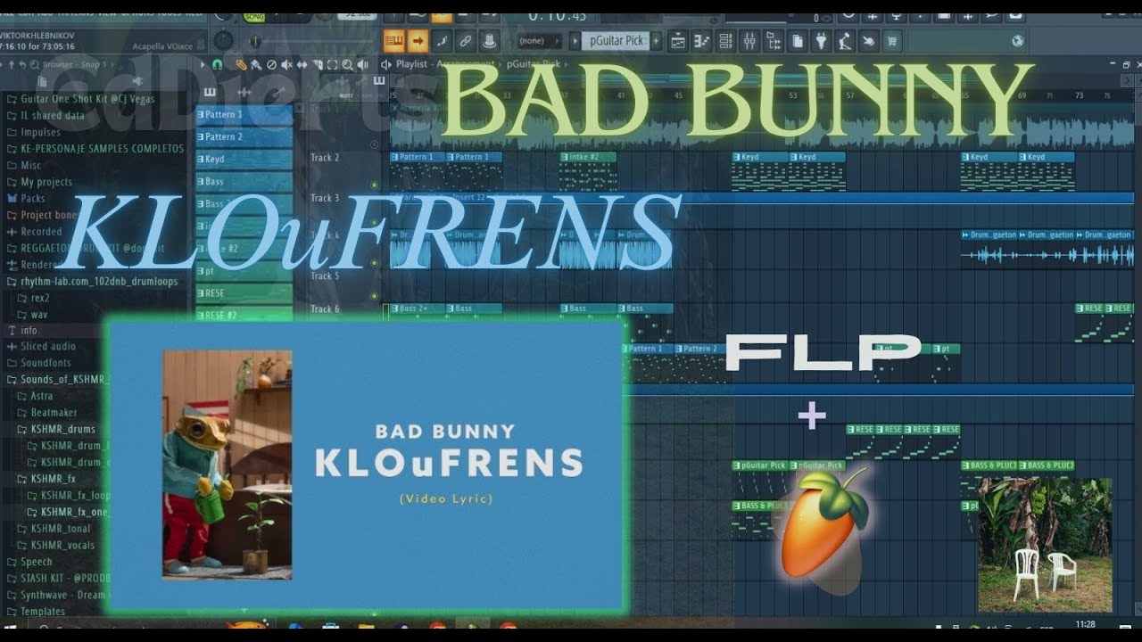Expand the KSHMR_tonal folder
Screen dimensions: 1142x642
click(60, 529)
